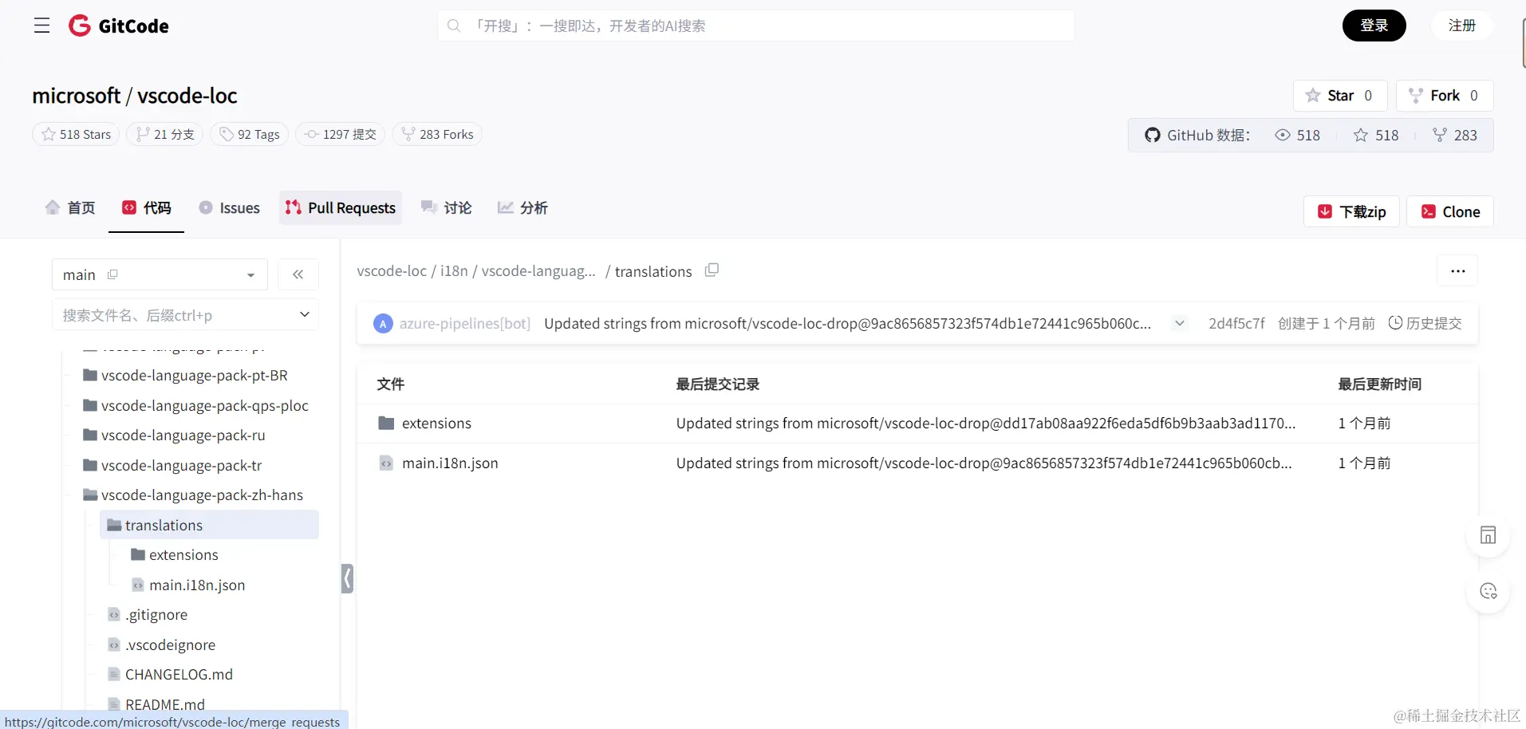Switch to the Pull Requests tab

pos(341,208)
